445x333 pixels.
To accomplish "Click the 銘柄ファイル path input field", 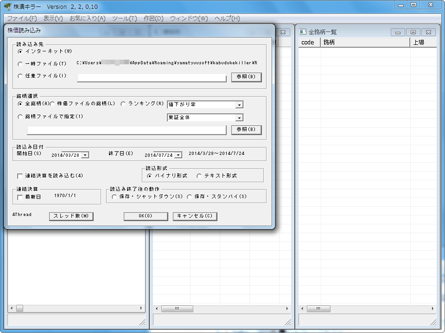I will point(127,130).
